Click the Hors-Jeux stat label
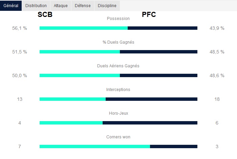 pos(118,113)
